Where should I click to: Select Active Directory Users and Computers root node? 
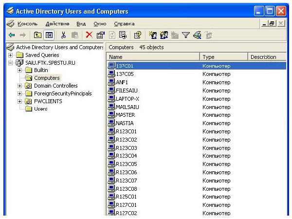point(59,47)
